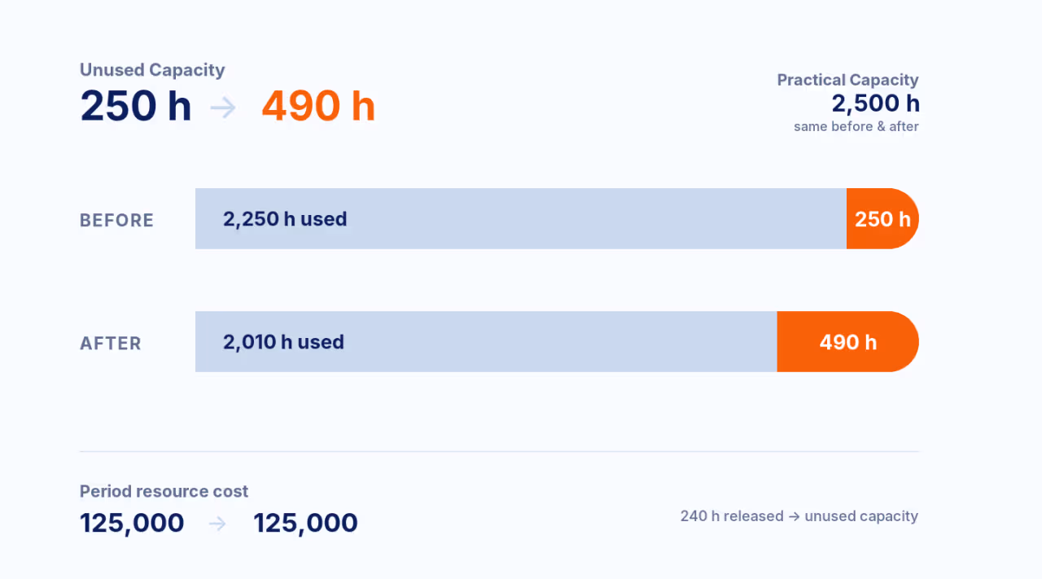
Task: Click the 2,250 h used text
Action: [285, 219]
